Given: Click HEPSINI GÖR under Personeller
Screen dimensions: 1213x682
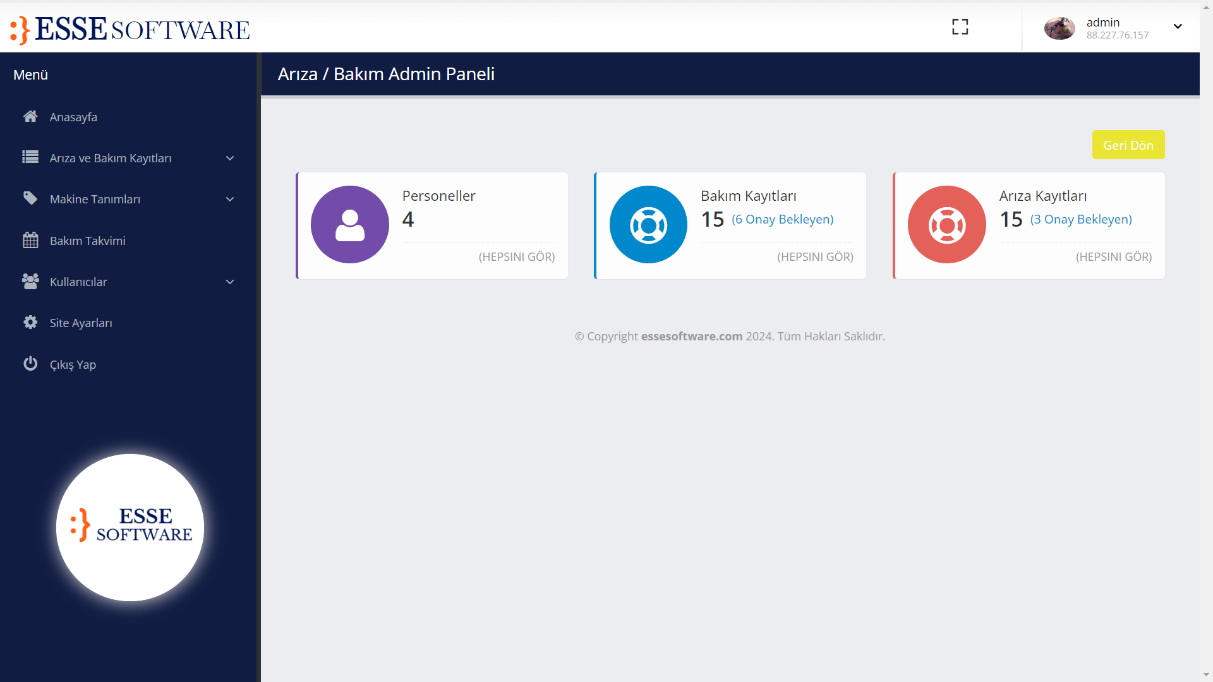Looking at the screenshot, I should point(516,256).
